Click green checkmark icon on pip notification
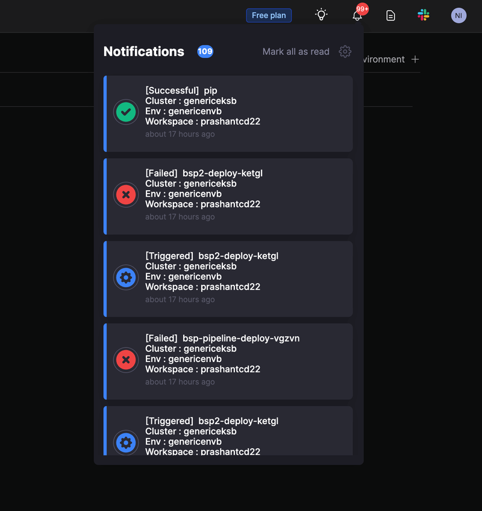The width and height of the screenshot is (482, 511). point(126,112)
